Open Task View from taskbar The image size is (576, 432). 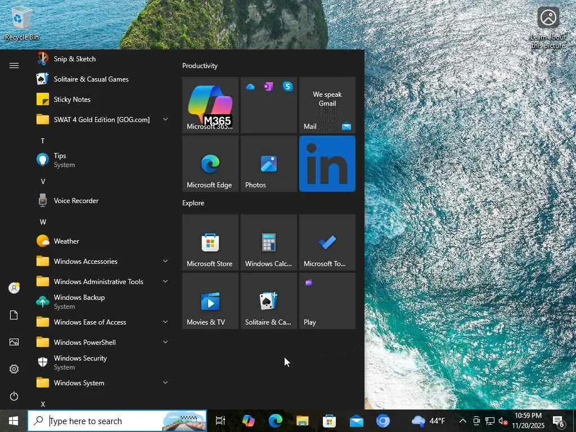[220, 421]
